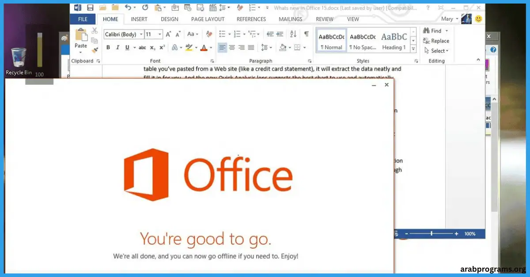Switch to the REFERENCES tab
530x277 pixels.
tap(251, 19)
